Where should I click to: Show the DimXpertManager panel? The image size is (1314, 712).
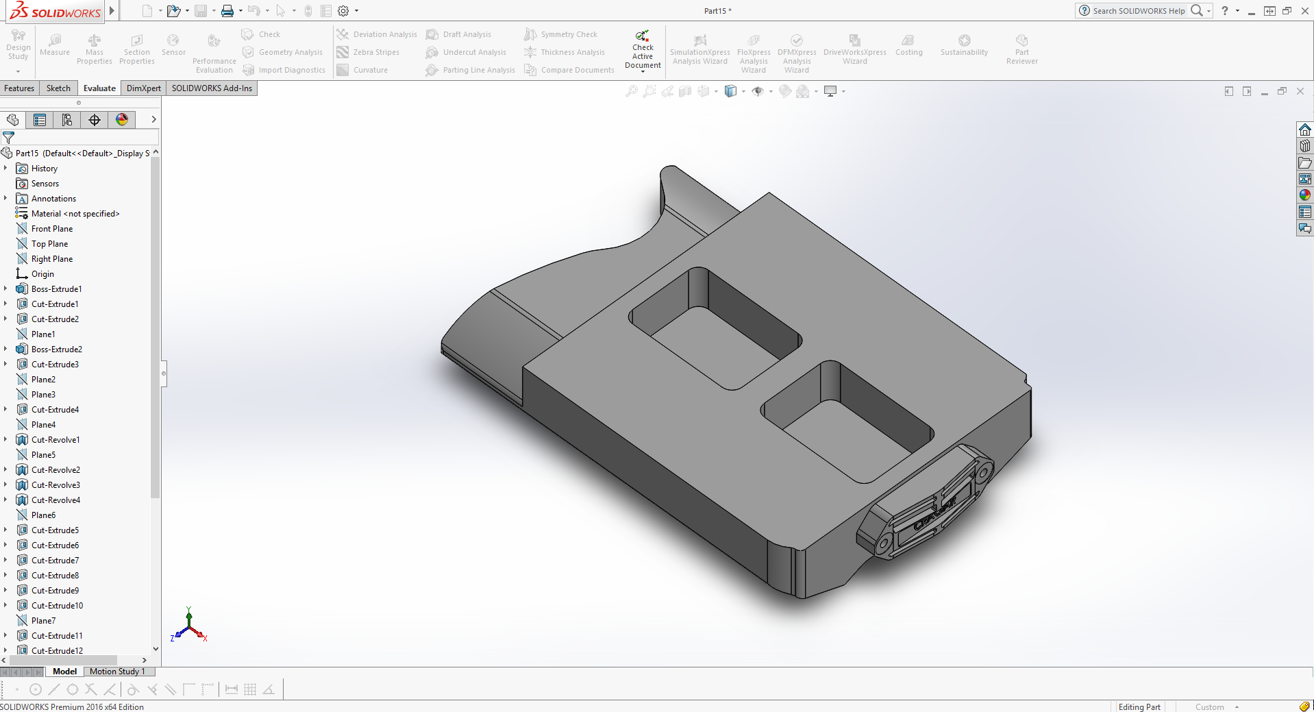(x=95, y=120)
